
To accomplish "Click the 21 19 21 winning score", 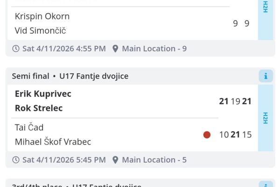I will click(235, 101).
